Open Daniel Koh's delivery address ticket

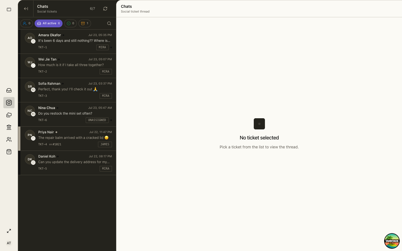click(67, 163)
